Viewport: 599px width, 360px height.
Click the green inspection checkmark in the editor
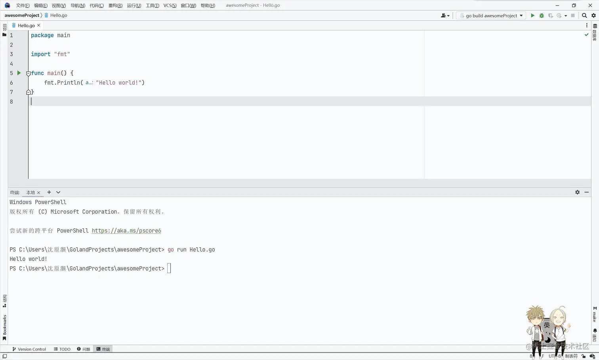click(586, 35)
